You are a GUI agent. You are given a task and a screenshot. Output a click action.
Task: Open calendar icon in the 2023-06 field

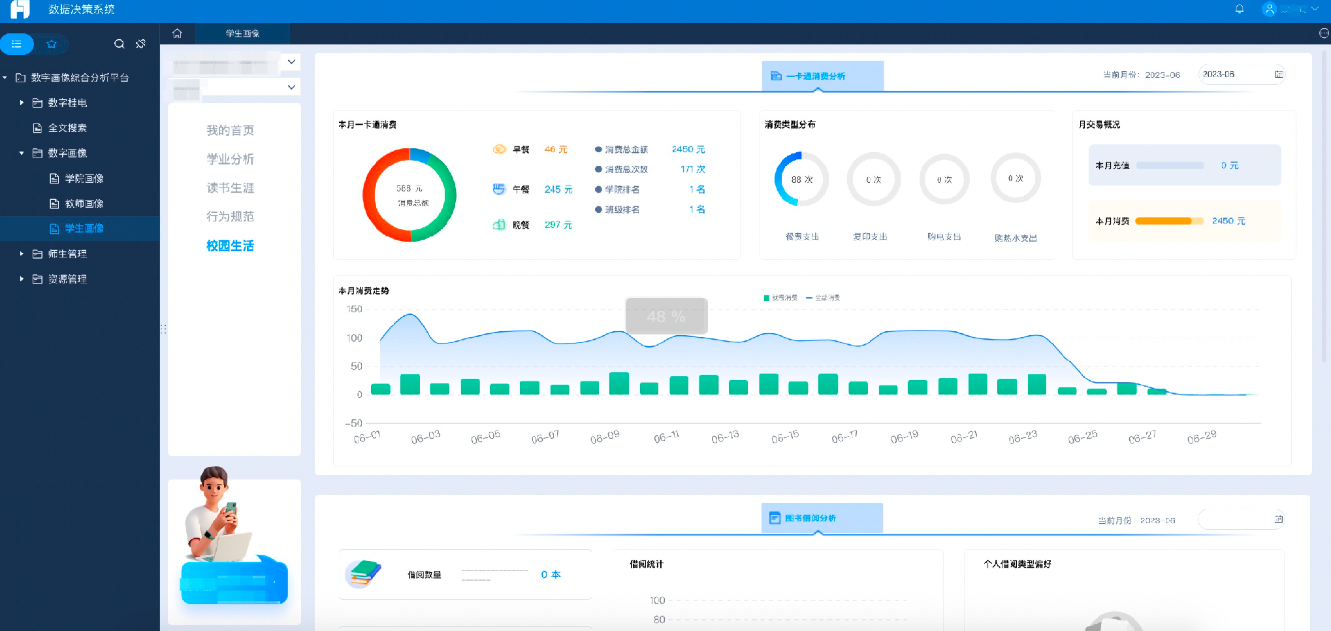[1278, 74]
